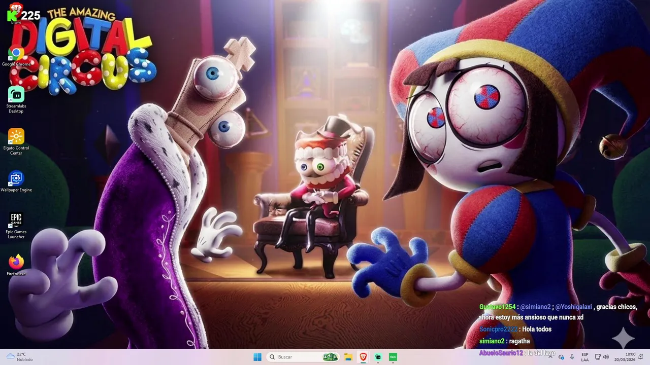The height and width of the screenshot is (365, 650).
Task: Click the search highlight image in Buscar box
Action: 331,357
